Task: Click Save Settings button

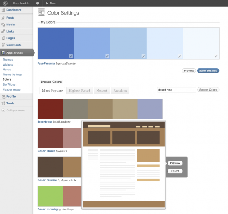Action: click(208, 71)
